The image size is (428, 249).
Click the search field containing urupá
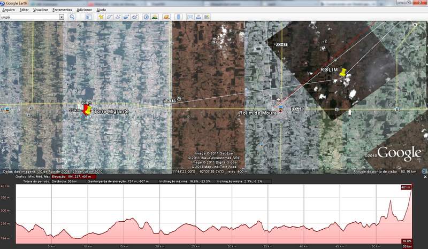click(29, 17)
